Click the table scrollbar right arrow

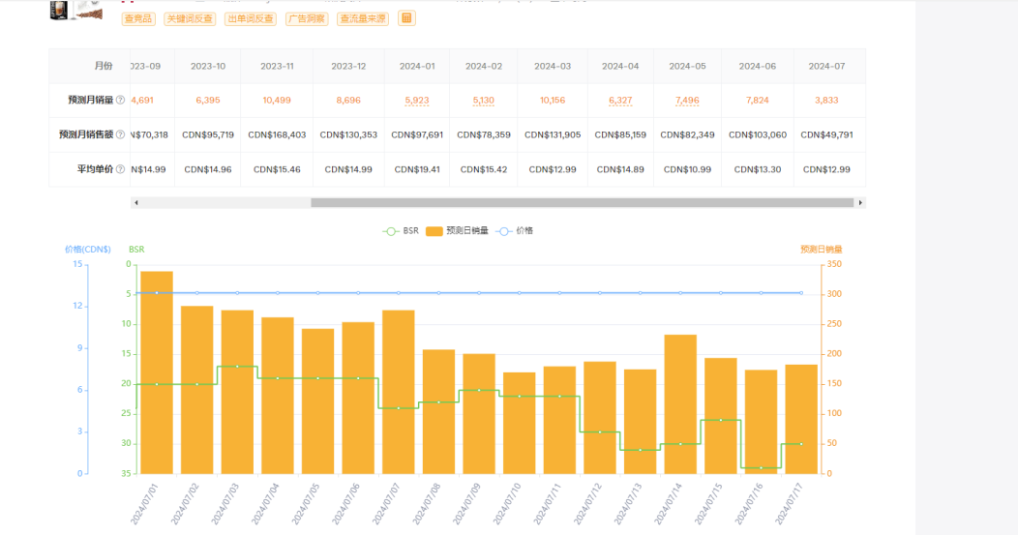tap(860, 202)
